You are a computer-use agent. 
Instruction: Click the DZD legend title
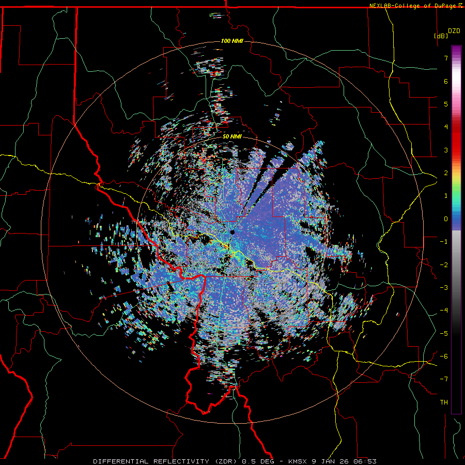pyautogui.click(x=454, y=31)
